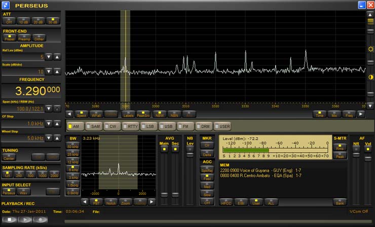
Task: Click the record button under Playback/Rec
Action: tap(40, 219)
